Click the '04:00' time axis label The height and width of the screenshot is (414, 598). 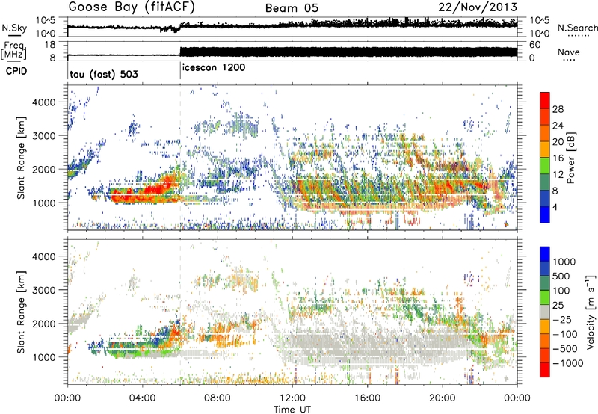142,398
